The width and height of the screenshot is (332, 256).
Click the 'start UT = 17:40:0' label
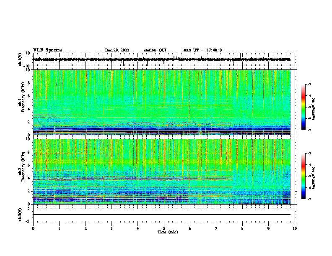pyautogui.click(x=202, y=50)
